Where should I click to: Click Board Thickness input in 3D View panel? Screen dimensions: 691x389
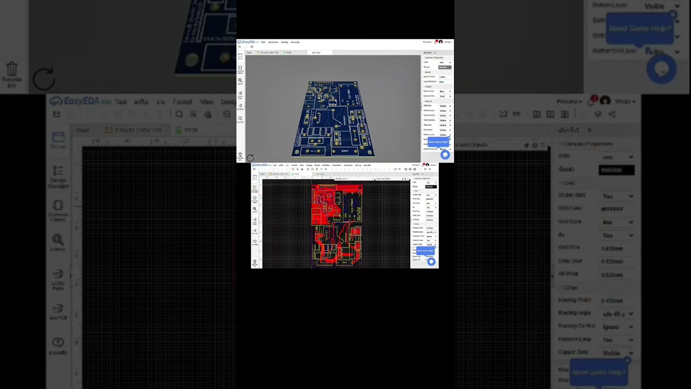click(445, 77)
